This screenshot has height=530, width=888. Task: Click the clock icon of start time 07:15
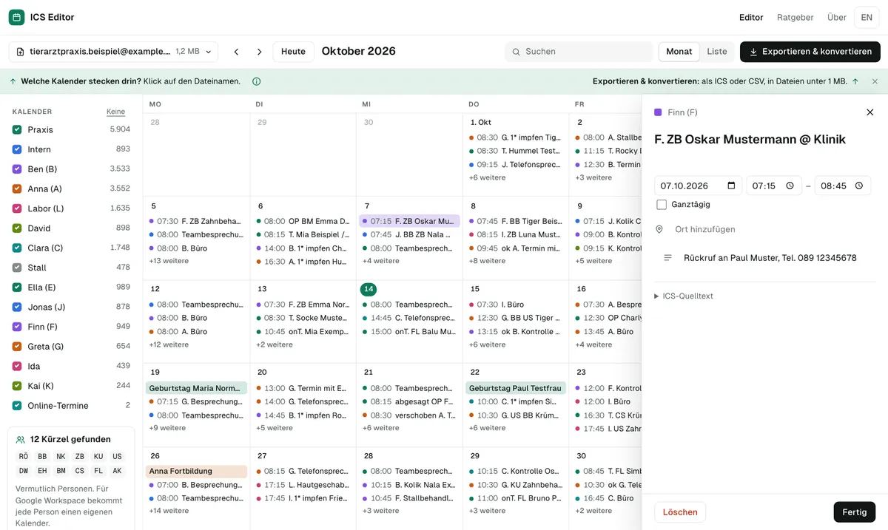[x=790, y=186]
